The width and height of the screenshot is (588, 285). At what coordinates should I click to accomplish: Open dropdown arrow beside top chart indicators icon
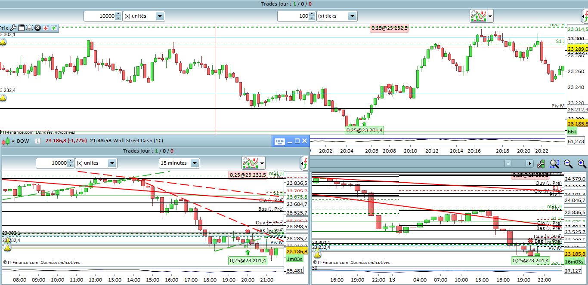point(490,16)
